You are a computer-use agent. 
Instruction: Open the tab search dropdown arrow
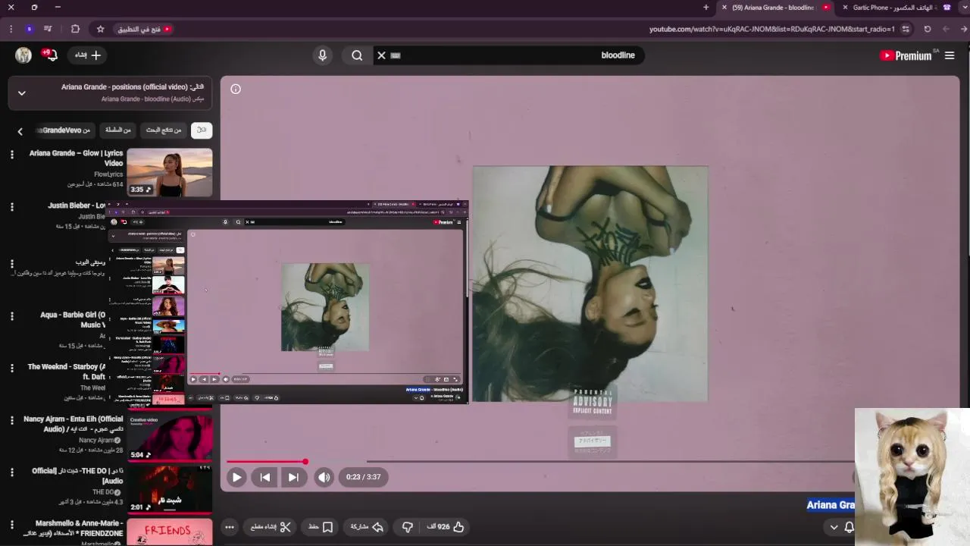coord(964,8)
